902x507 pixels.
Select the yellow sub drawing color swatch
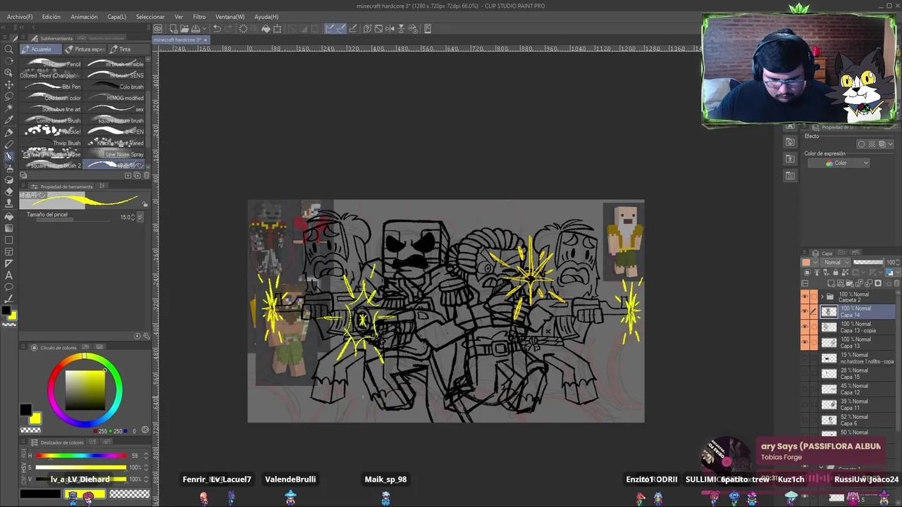pyautogui.click(x=35, y=419)
